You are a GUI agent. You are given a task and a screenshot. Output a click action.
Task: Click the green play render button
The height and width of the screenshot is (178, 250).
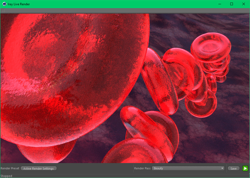point(245,168)
